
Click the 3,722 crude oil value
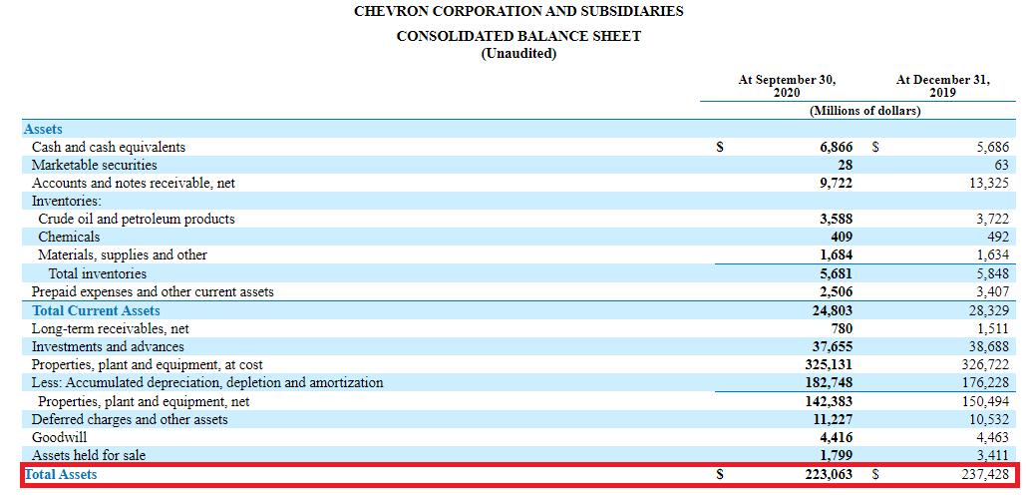pos(992,219)
